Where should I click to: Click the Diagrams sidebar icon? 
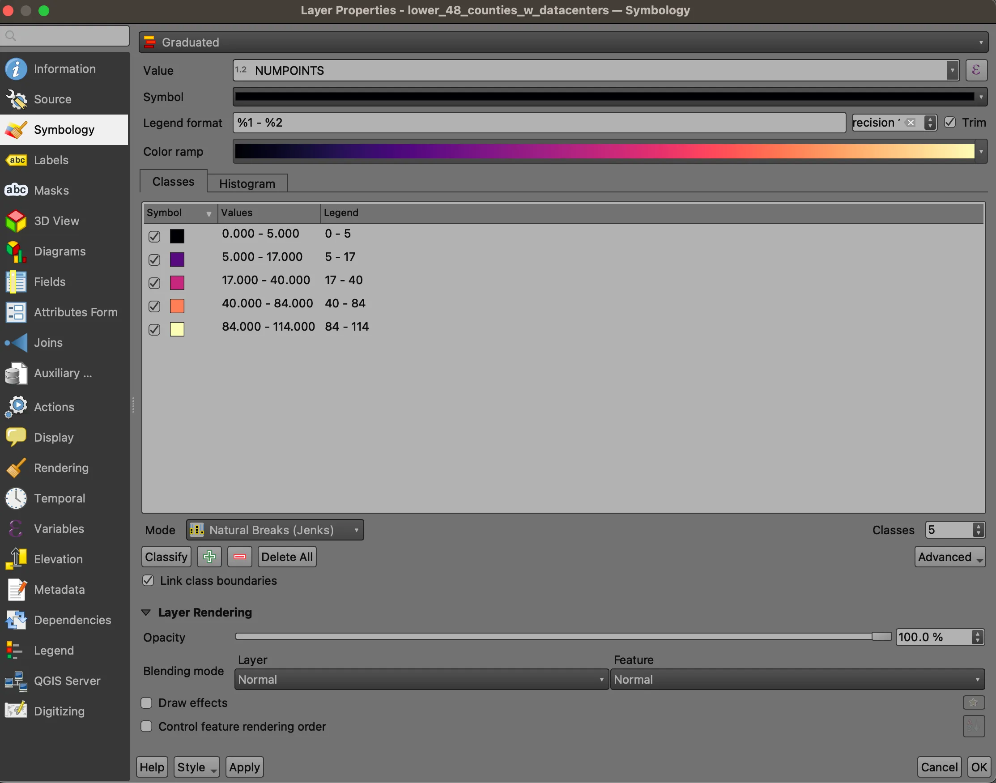[16, 251]
